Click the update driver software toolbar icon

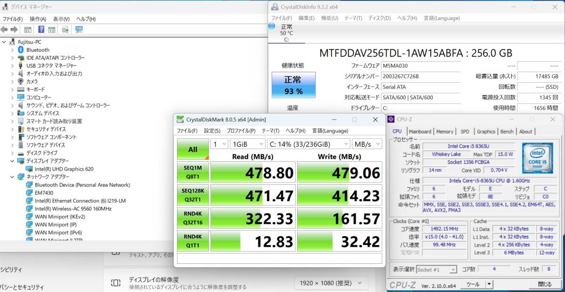(65, 30)
